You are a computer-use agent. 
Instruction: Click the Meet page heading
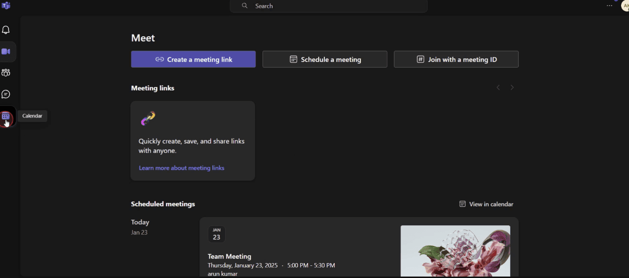pyautogui.click(x=143, y=38)
